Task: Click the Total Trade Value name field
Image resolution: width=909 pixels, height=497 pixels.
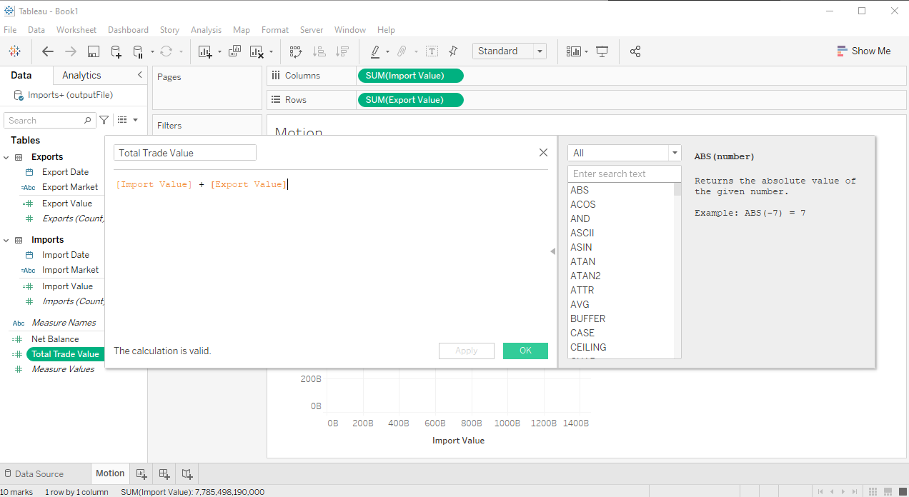Action: [x=184, y=153]
